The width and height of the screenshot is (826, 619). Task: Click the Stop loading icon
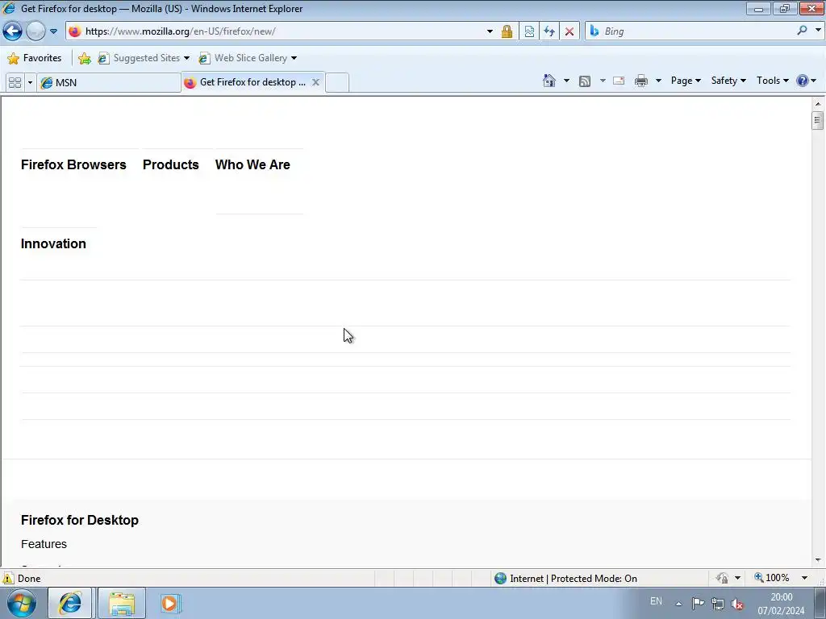(x=569, y=31)
